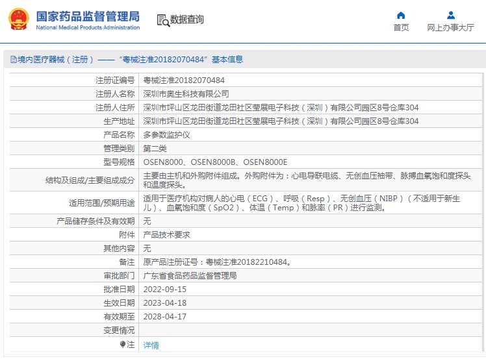Image resolution: width=486 pixels, height=359 pixels.
Task: Click the 审批部门 label
Action: pyautogui.click(x=119, y=276)
